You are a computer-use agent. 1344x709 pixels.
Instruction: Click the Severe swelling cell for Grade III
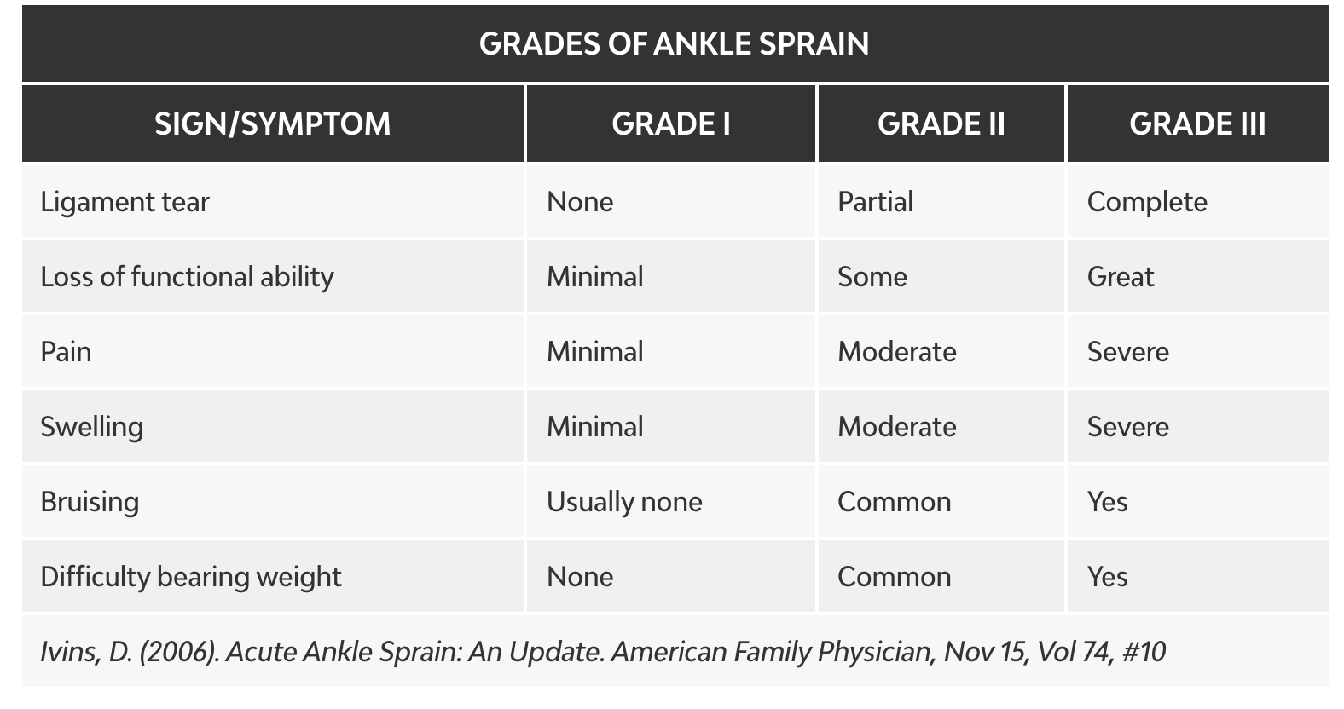pos(1127,427)
